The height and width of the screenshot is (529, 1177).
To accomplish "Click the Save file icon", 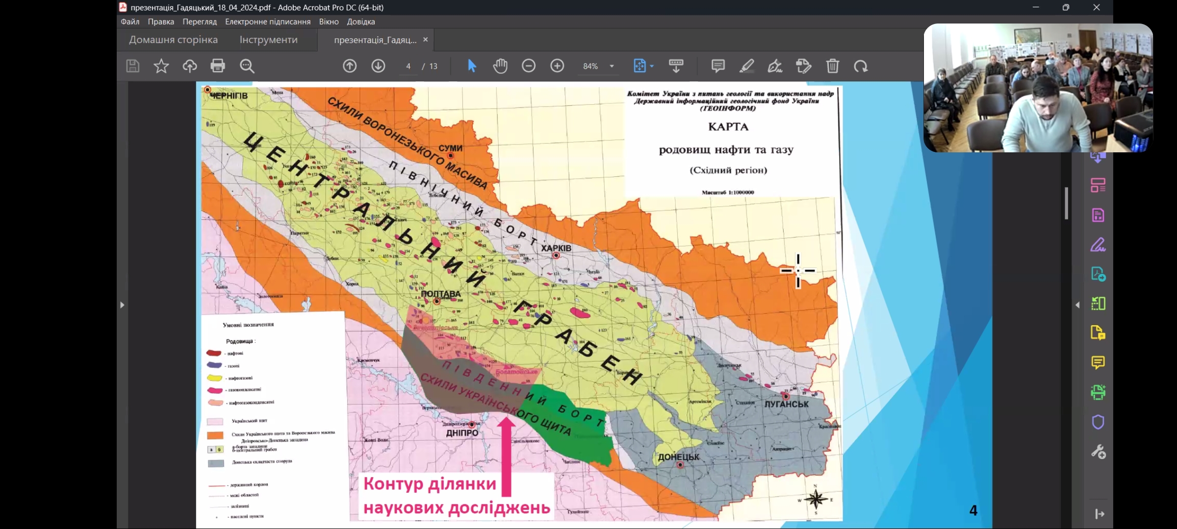I will pos(133,66).
